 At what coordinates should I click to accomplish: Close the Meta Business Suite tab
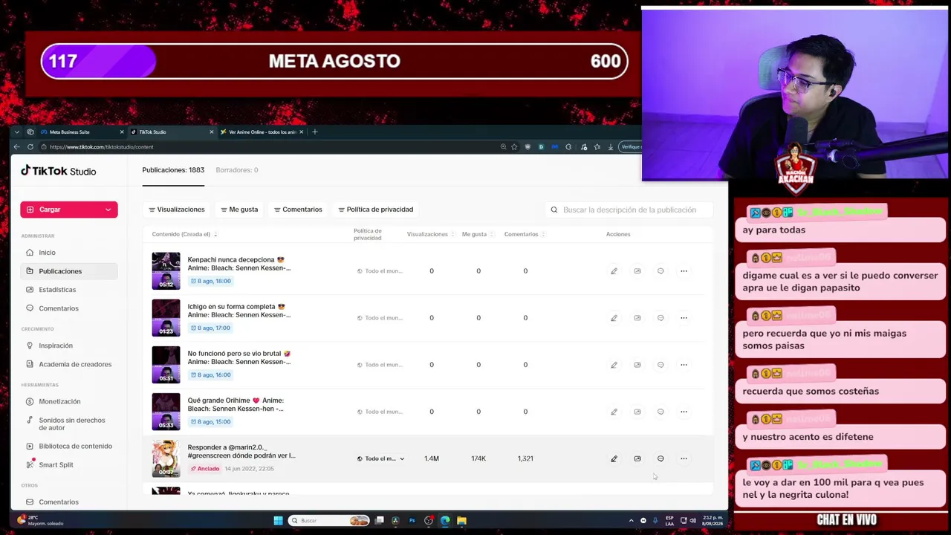pos(122,132)
